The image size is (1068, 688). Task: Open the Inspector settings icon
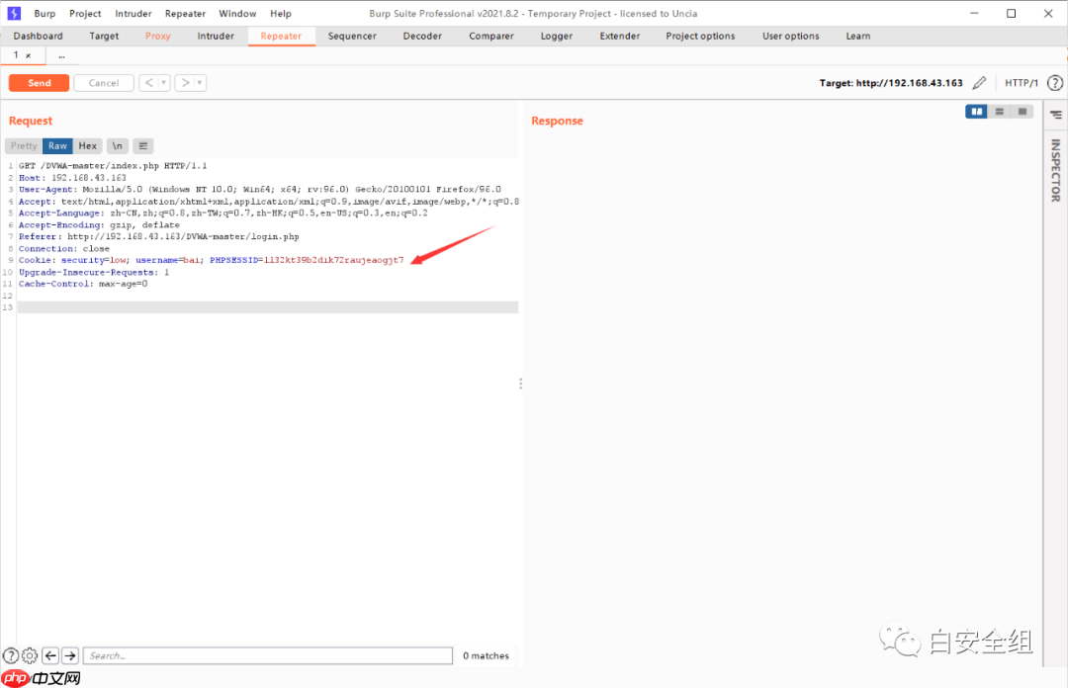[x=1056, y=115]
